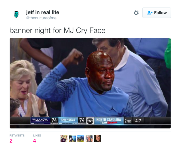The width and height of the screenshot is (181, 144).
Task: Follow the jeff in real life account
Action: point(157,13)
